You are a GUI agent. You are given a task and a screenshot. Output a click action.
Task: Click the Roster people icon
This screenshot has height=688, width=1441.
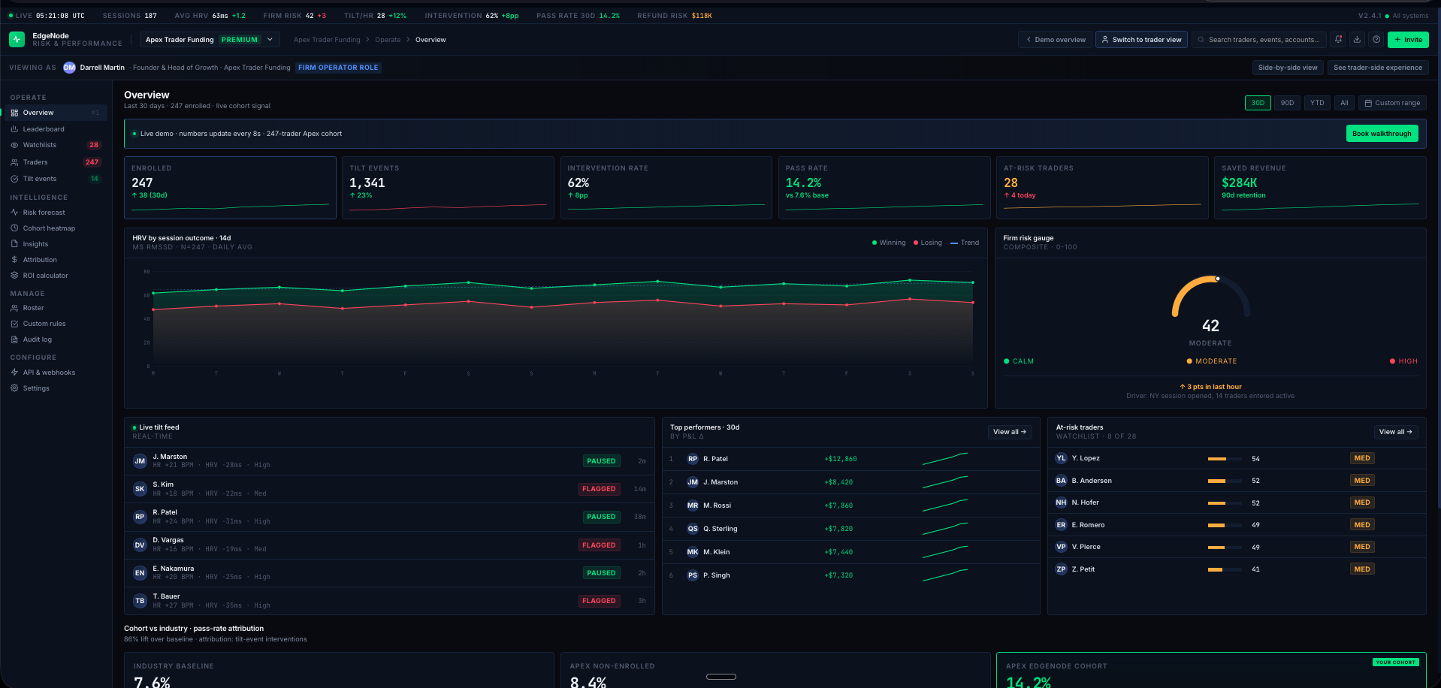click(x=14, y=308)
